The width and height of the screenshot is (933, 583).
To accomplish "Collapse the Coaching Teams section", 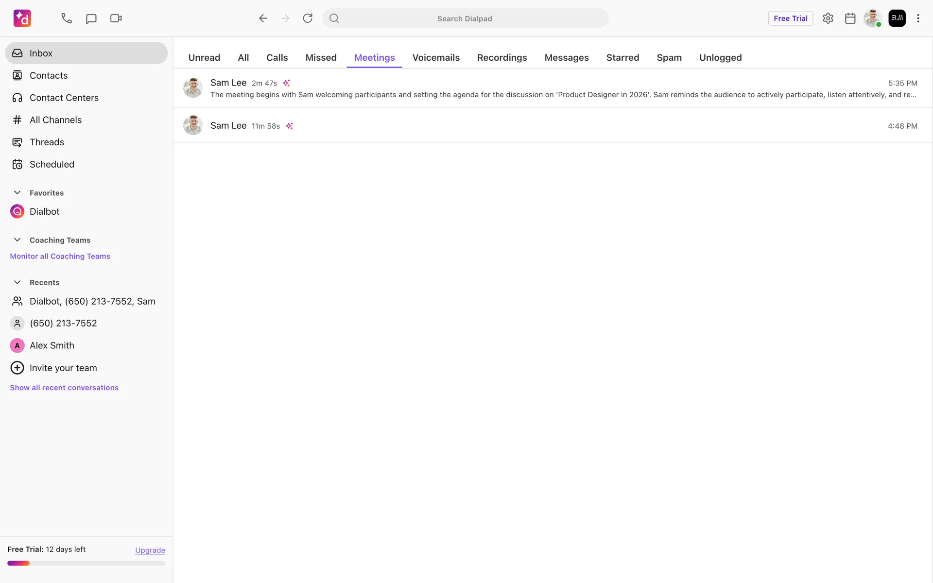I will pyautogui.click(x=17, y=240).
